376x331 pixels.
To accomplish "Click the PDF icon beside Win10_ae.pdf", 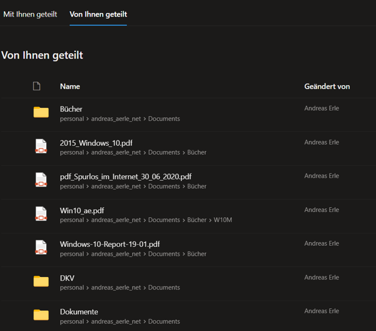I will point(41,214).
